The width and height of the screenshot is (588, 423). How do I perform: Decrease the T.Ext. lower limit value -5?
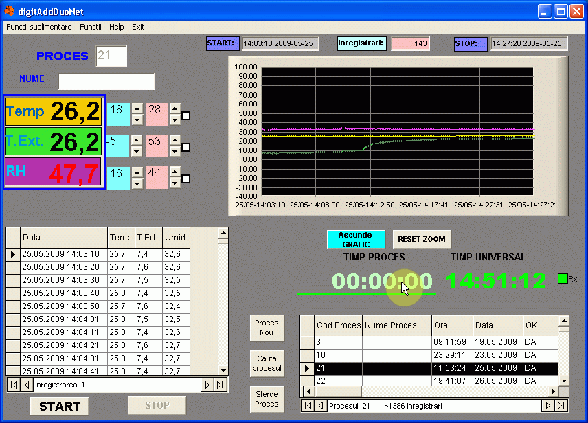(x=137, y=151)
